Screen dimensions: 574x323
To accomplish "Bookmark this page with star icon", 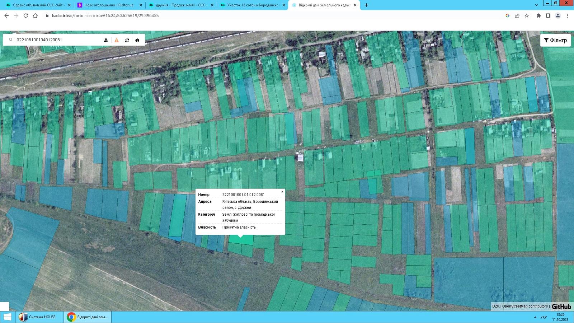I will click(x=527, y=16).
